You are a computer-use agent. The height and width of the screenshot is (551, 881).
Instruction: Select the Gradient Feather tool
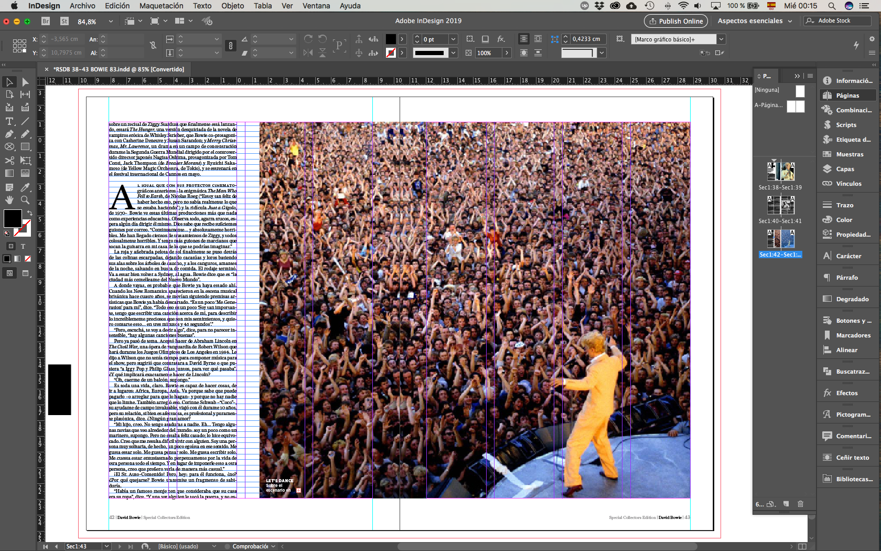coord(25,173)
